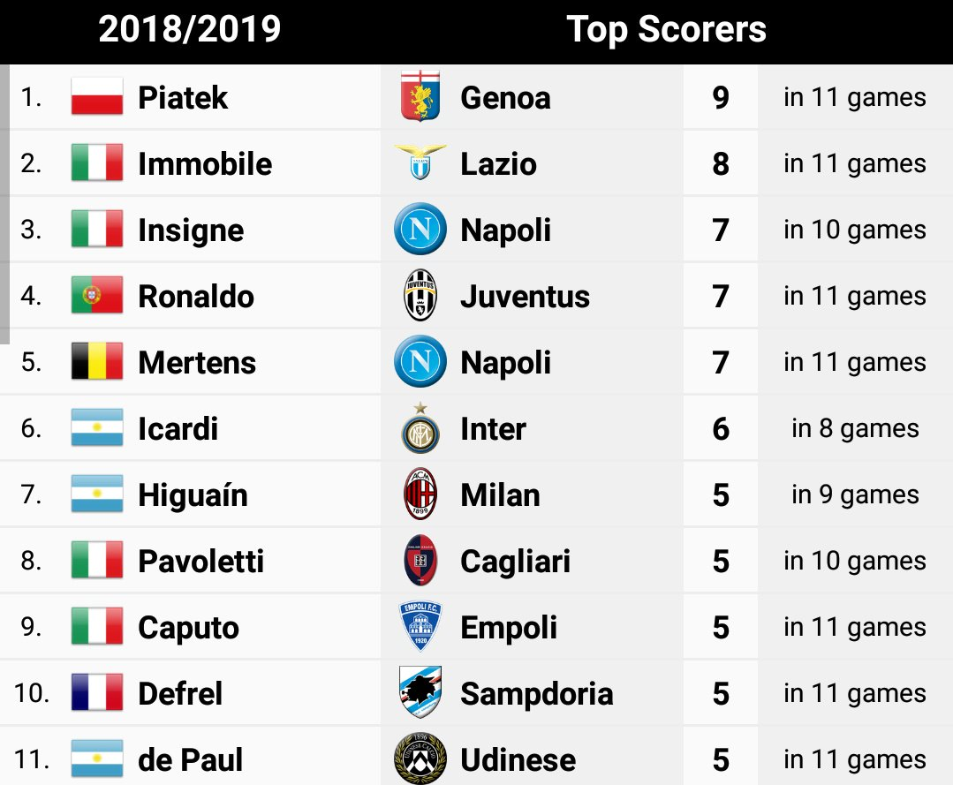
Task: Click the Inter Milan crest
Action: click(x=420, y=427)
